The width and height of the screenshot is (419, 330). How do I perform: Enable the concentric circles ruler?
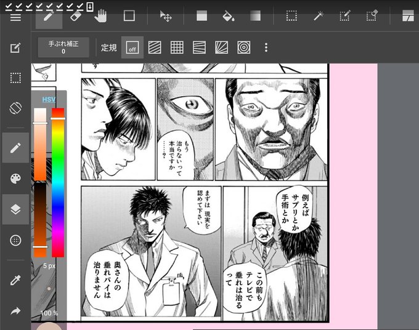click(244, 47)
